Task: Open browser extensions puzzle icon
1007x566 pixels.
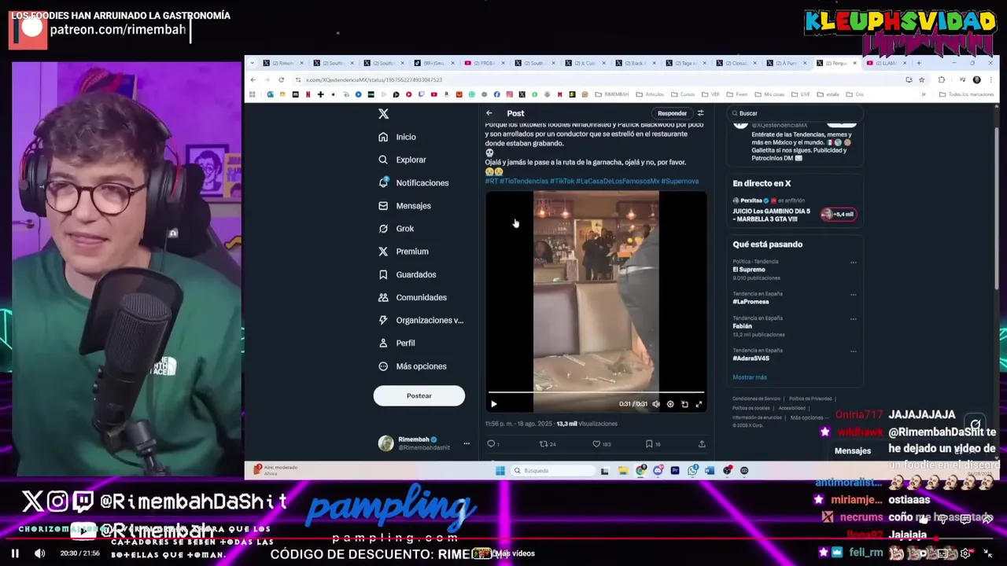Action: 942,79
